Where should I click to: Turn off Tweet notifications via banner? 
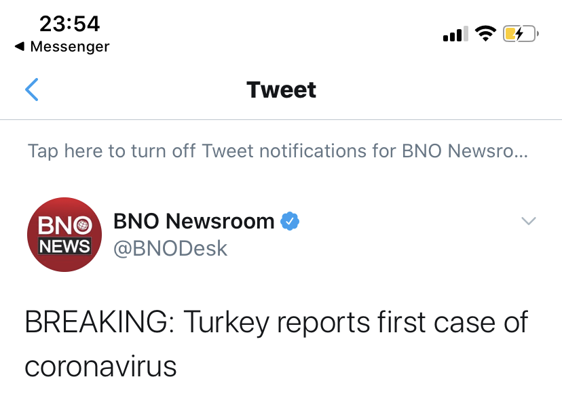(x=277, y=151)
